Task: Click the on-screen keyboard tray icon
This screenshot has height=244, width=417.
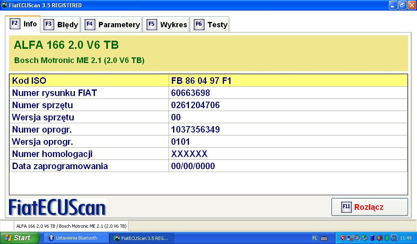Action: [x=324, y=238]
